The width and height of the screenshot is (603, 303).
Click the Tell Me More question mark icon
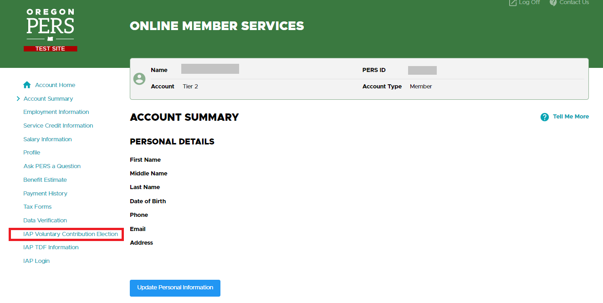[x=544, y=117]
